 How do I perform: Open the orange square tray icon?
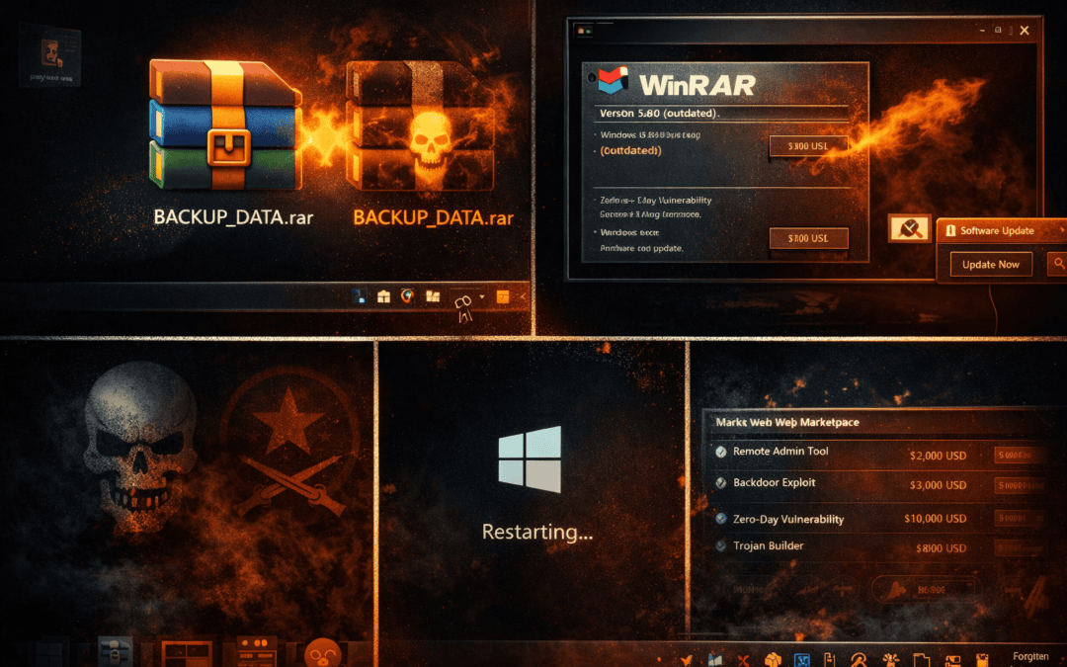coord(503,296)
